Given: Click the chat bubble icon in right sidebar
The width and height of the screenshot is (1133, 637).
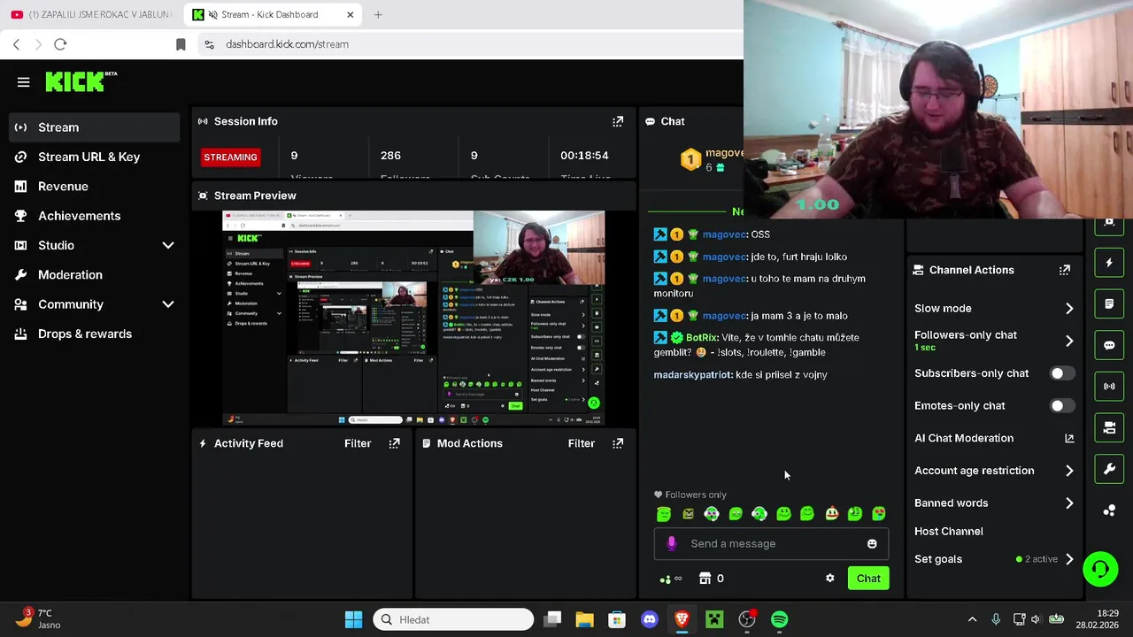Looking at the screenshot, I should point(1109,345).
